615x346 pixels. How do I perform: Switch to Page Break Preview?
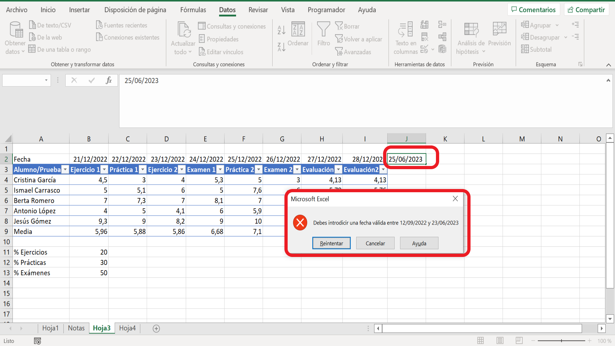click(519, 341)
